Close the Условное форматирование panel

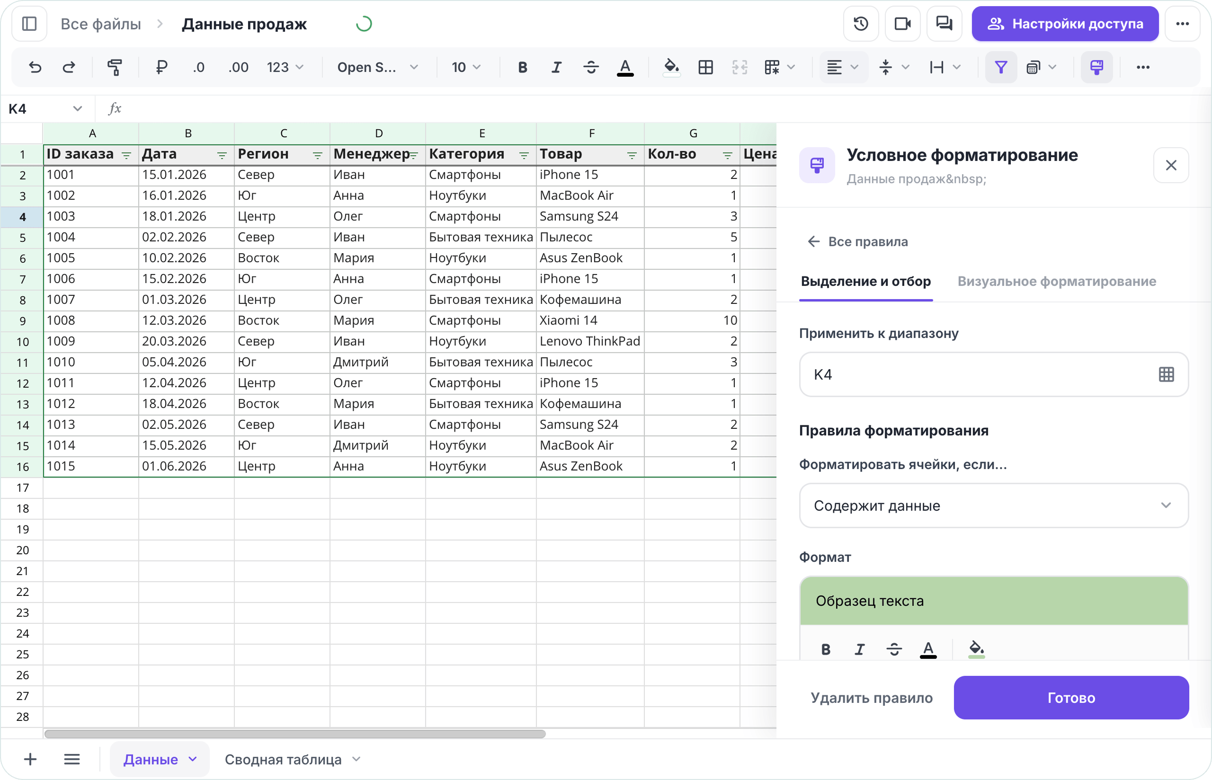(x=1170, y=165)
